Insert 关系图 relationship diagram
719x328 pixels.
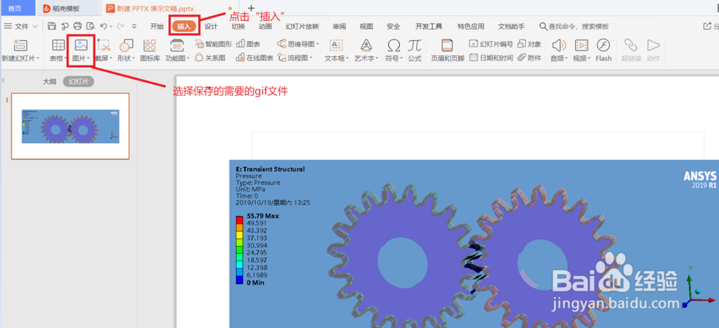[210, 58]
